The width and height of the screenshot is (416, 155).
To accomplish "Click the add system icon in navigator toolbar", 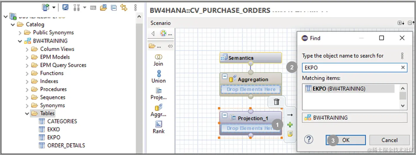I will tap(46, 7).
